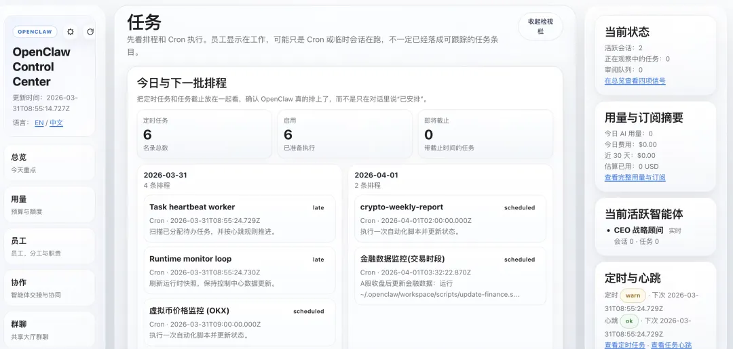
Task: Click late badge on Task heartbeat worker
Action: coord(318,207)
